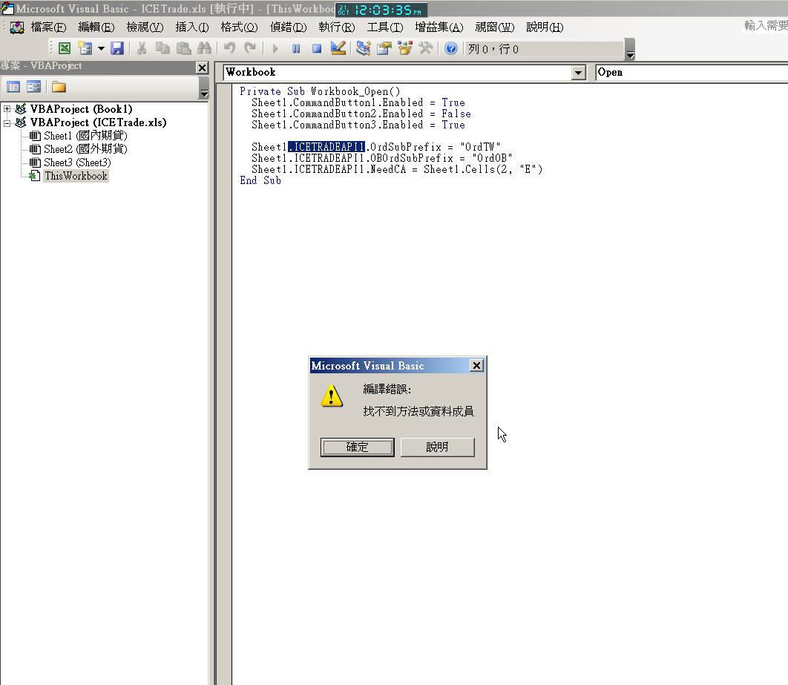Open the 增益集(A) menu
The width and height of the screenshot is (788, 685).
[x=439, y=27]
